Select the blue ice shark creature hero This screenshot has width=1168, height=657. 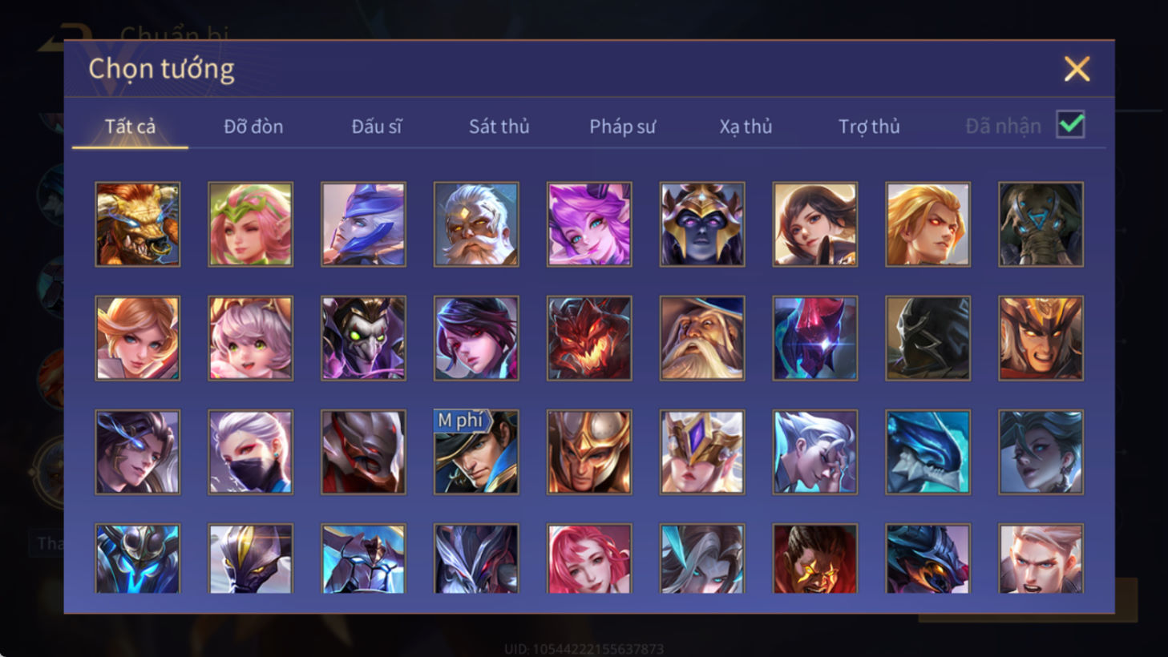(x=928, y=452)
